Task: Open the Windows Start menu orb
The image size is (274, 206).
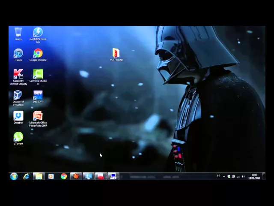Action: pos(14,176)
